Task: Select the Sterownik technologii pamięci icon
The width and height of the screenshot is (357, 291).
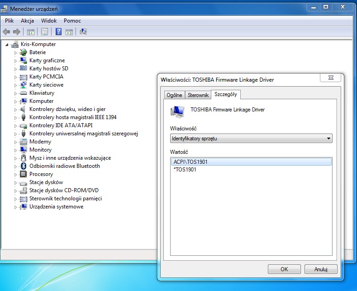Action: [x=23, y=199]
